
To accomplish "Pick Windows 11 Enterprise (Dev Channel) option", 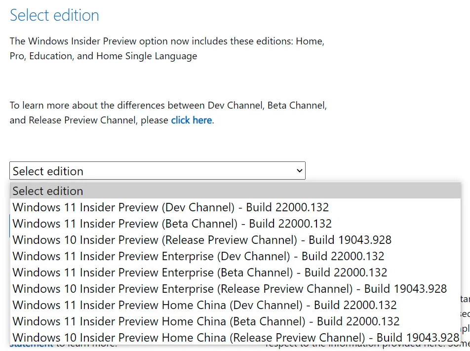I will point(235,256).
